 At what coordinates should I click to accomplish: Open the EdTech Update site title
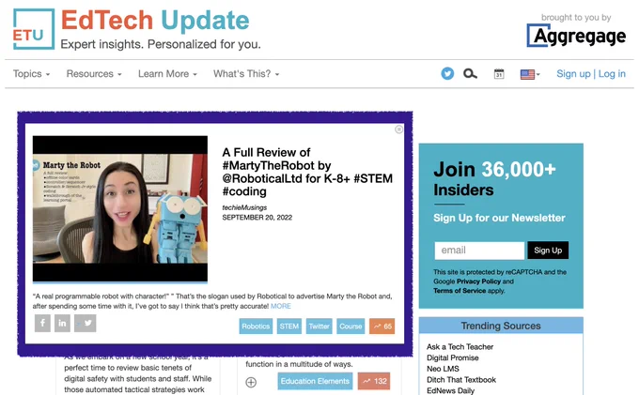pos(155,21)
